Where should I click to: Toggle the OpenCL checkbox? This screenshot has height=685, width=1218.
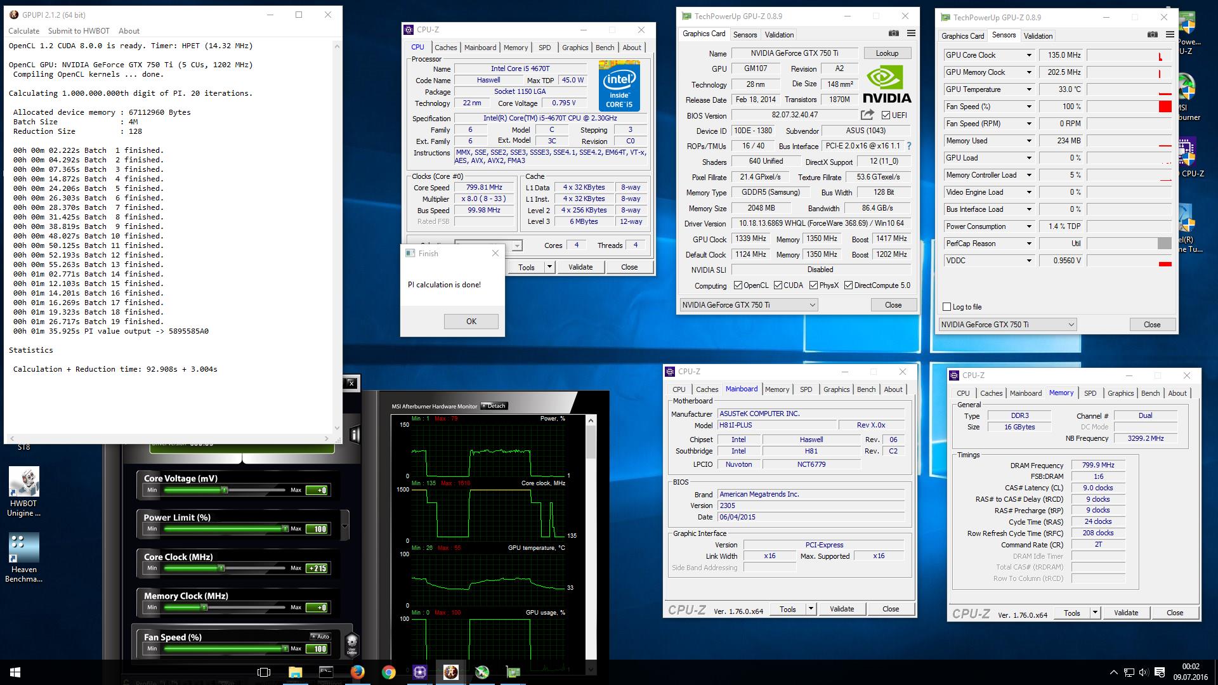pos(738,285)
